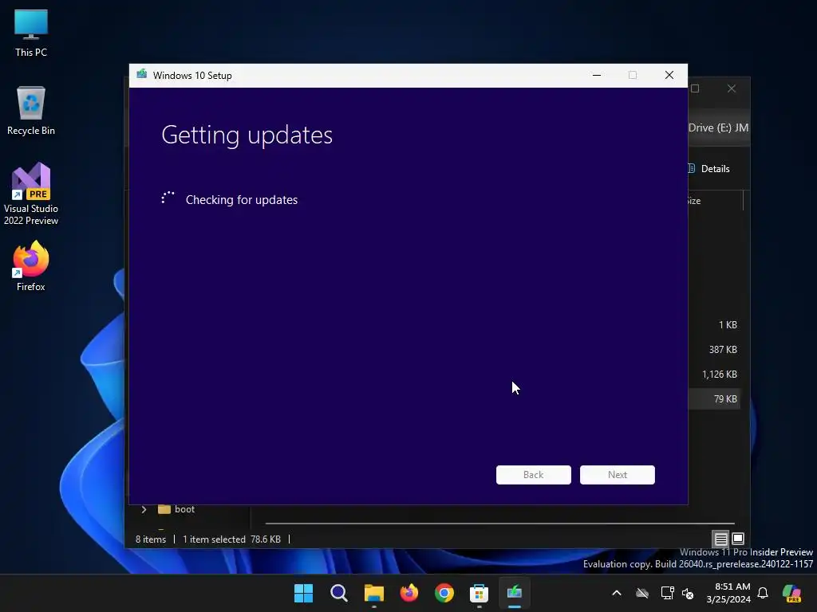Maximize the File Explorer window
The width and height of the screenshot is (817, 612).
(x=695, y=88)
